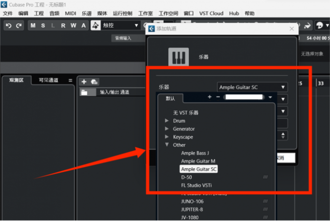330x221 pixels.
Task: Select JV-1080 instrument
Action: click(190, 218)
